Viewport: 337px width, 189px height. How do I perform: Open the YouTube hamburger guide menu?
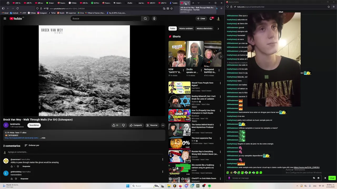(x=5, y=18)
